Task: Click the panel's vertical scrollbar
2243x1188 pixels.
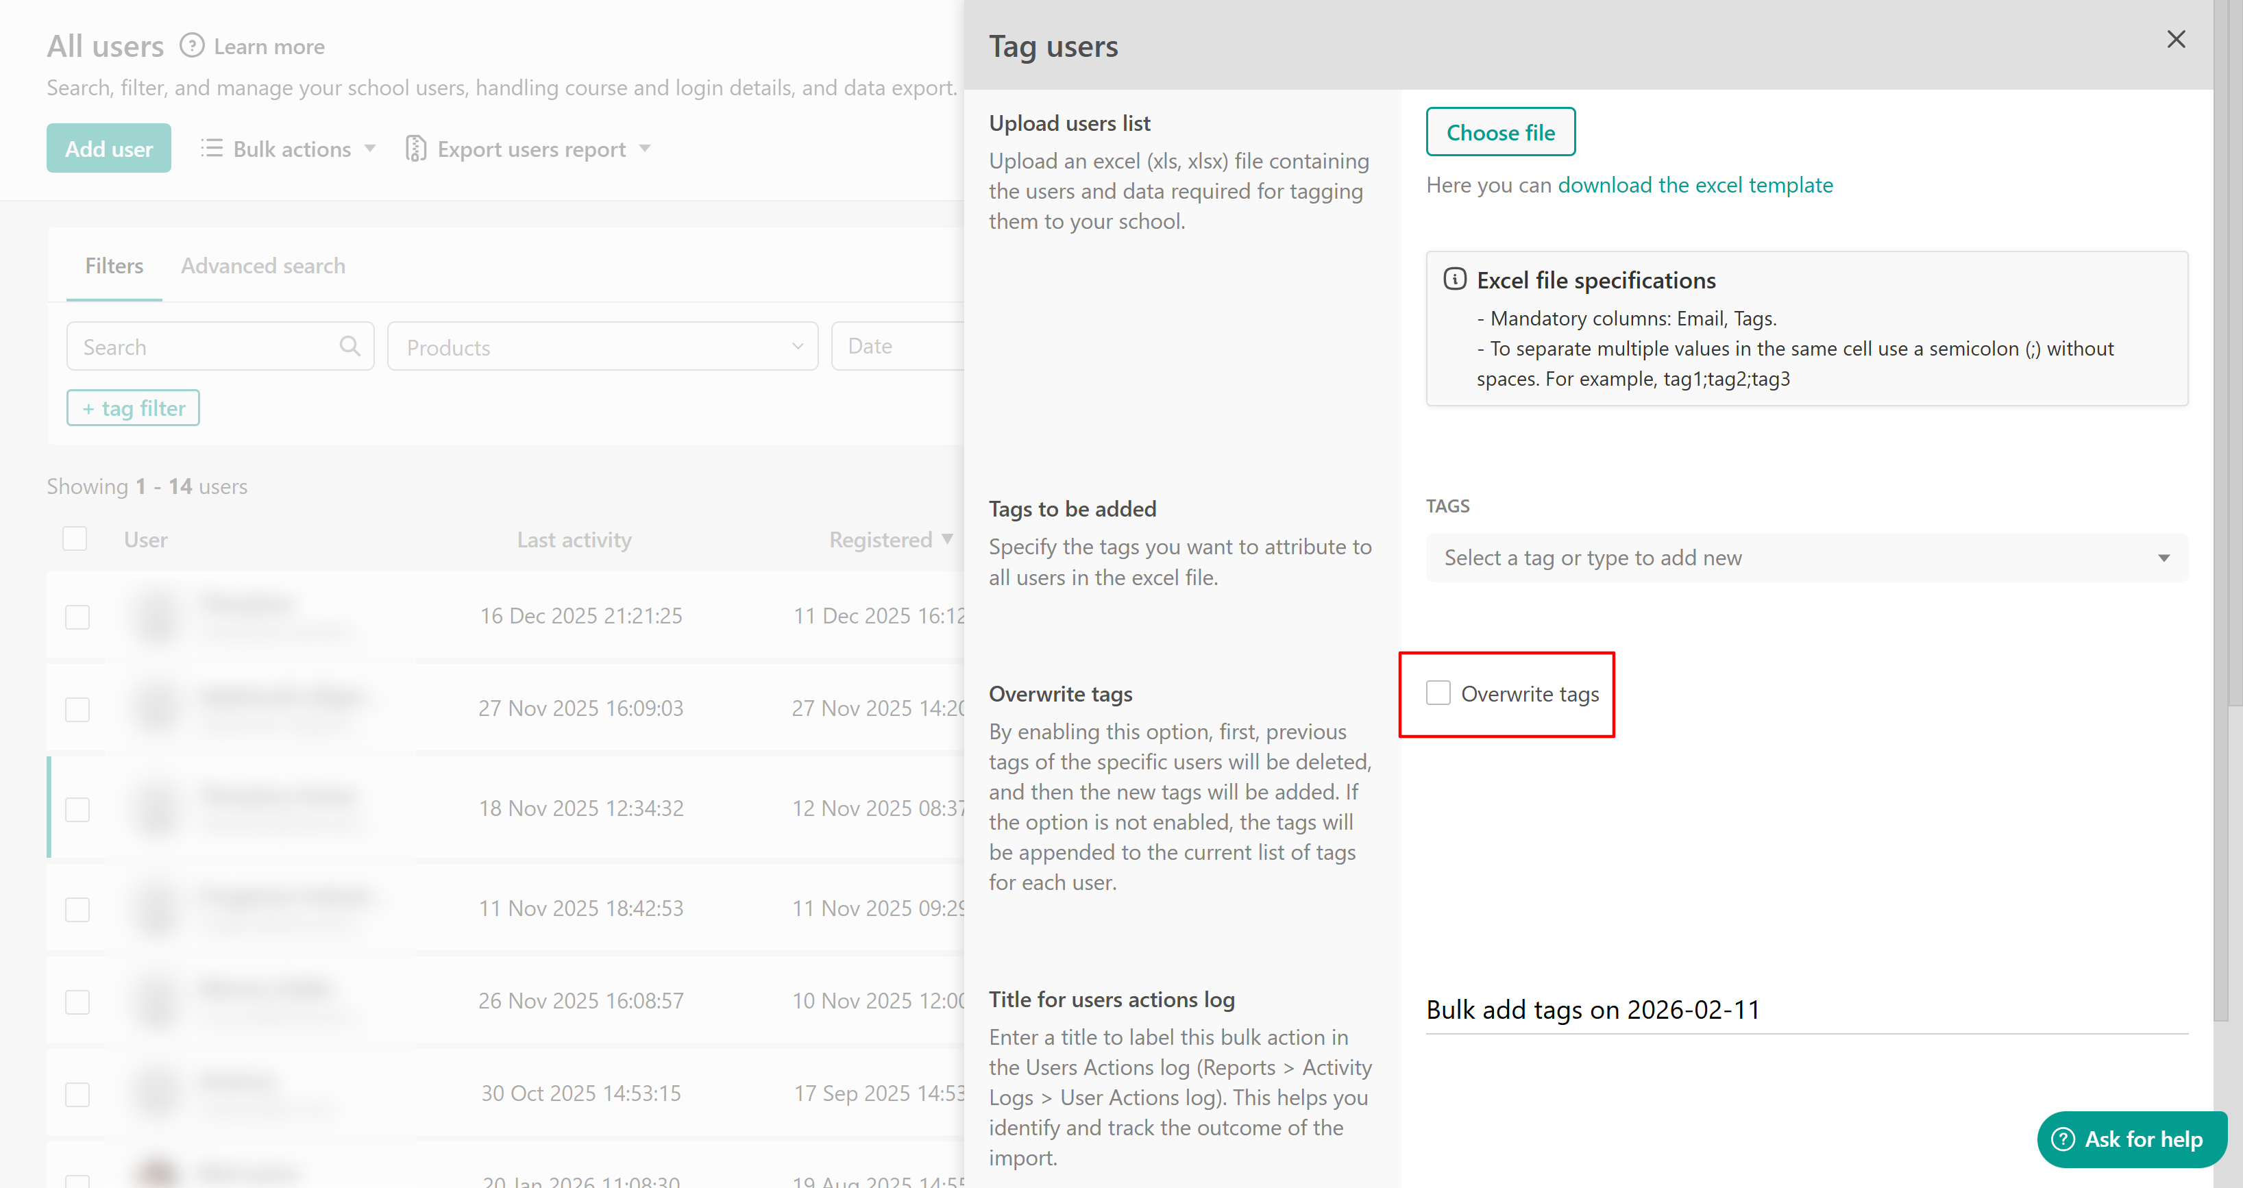Action: pos(2220,522)
